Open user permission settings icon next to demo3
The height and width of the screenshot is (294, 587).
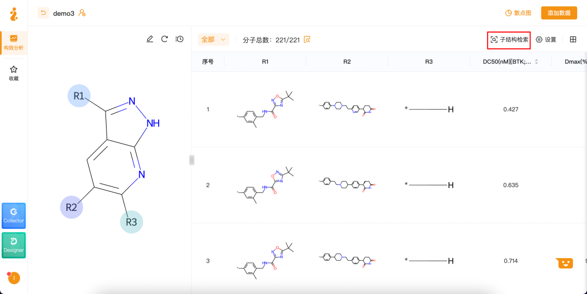click(82, 13)
